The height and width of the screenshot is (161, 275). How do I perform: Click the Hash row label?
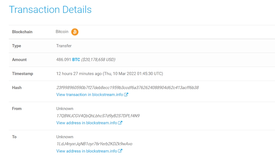click(x=17, y=88)
